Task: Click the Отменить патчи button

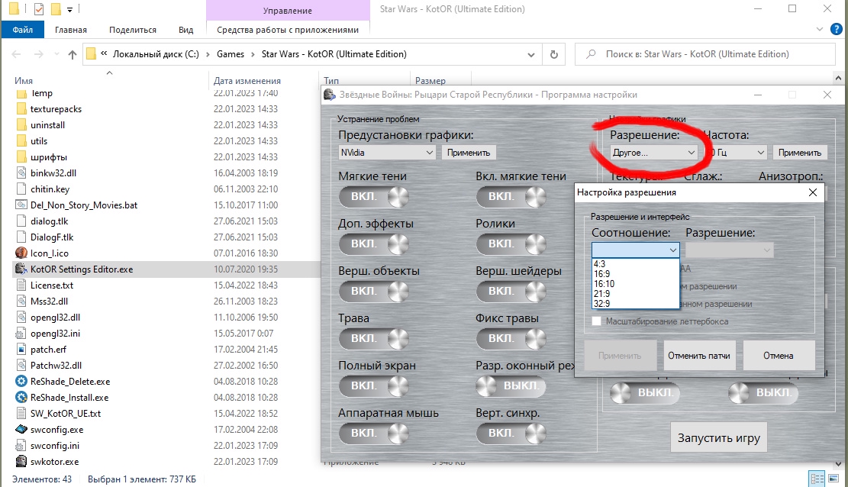Action: pos(699,356)
